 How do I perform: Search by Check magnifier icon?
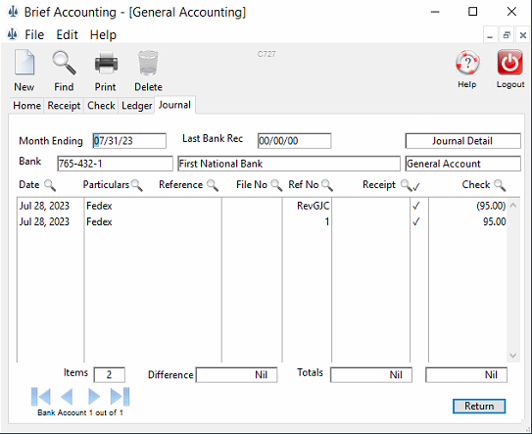[x=500, y=185]
